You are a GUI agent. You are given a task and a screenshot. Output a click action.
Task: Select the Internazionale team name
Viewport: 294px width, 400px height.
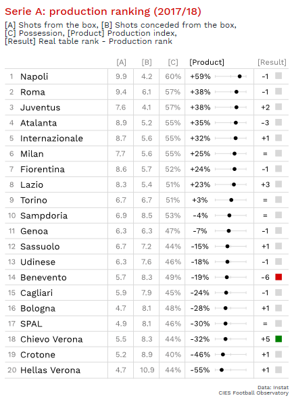click(x=51, y=139)
